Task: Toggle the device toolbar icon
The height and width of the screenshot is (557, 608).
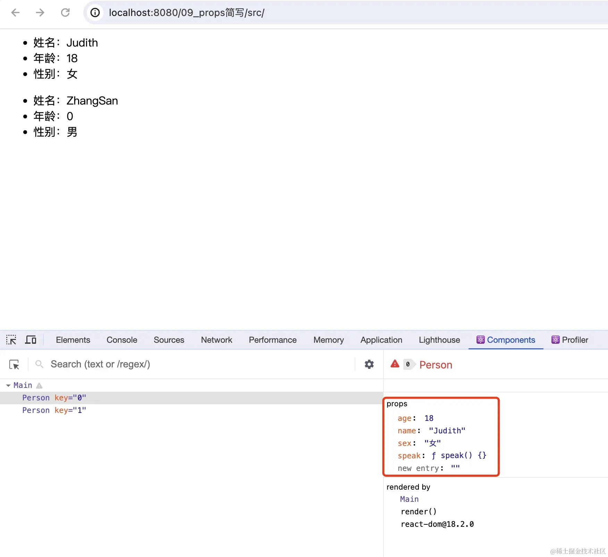Action: tap(31, 340)
